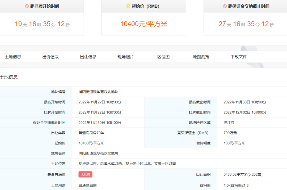Click the clock icon beside 距挂牌开始时间
The width and height of the screenshot is (287, 190).
pyautogui.click(x=27, y=6)
